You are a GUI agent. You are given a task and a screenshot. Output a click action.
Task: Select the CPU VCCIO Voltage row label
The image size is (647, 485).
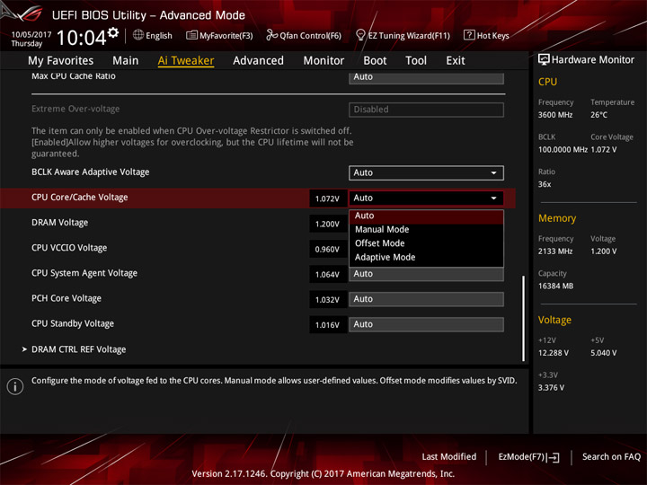point(69,248)
